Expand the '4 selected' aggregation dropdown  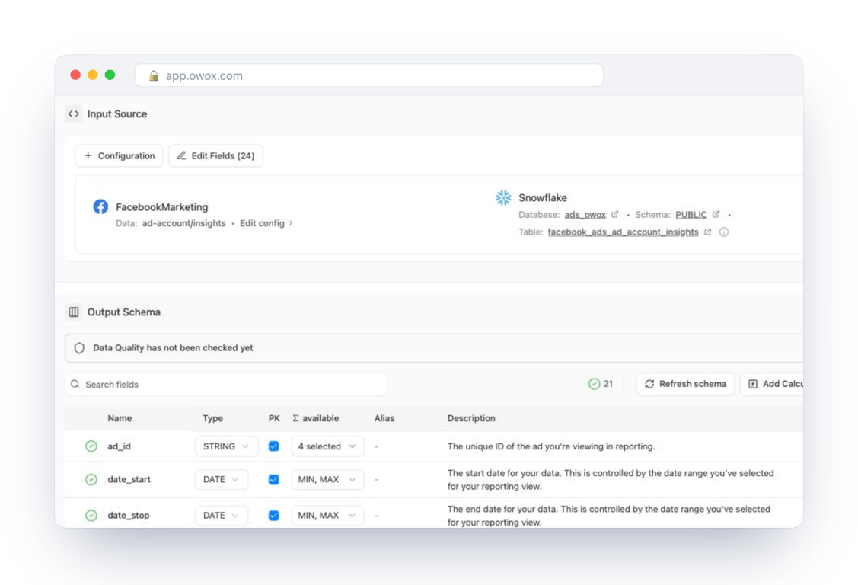[x=327, y=446]
